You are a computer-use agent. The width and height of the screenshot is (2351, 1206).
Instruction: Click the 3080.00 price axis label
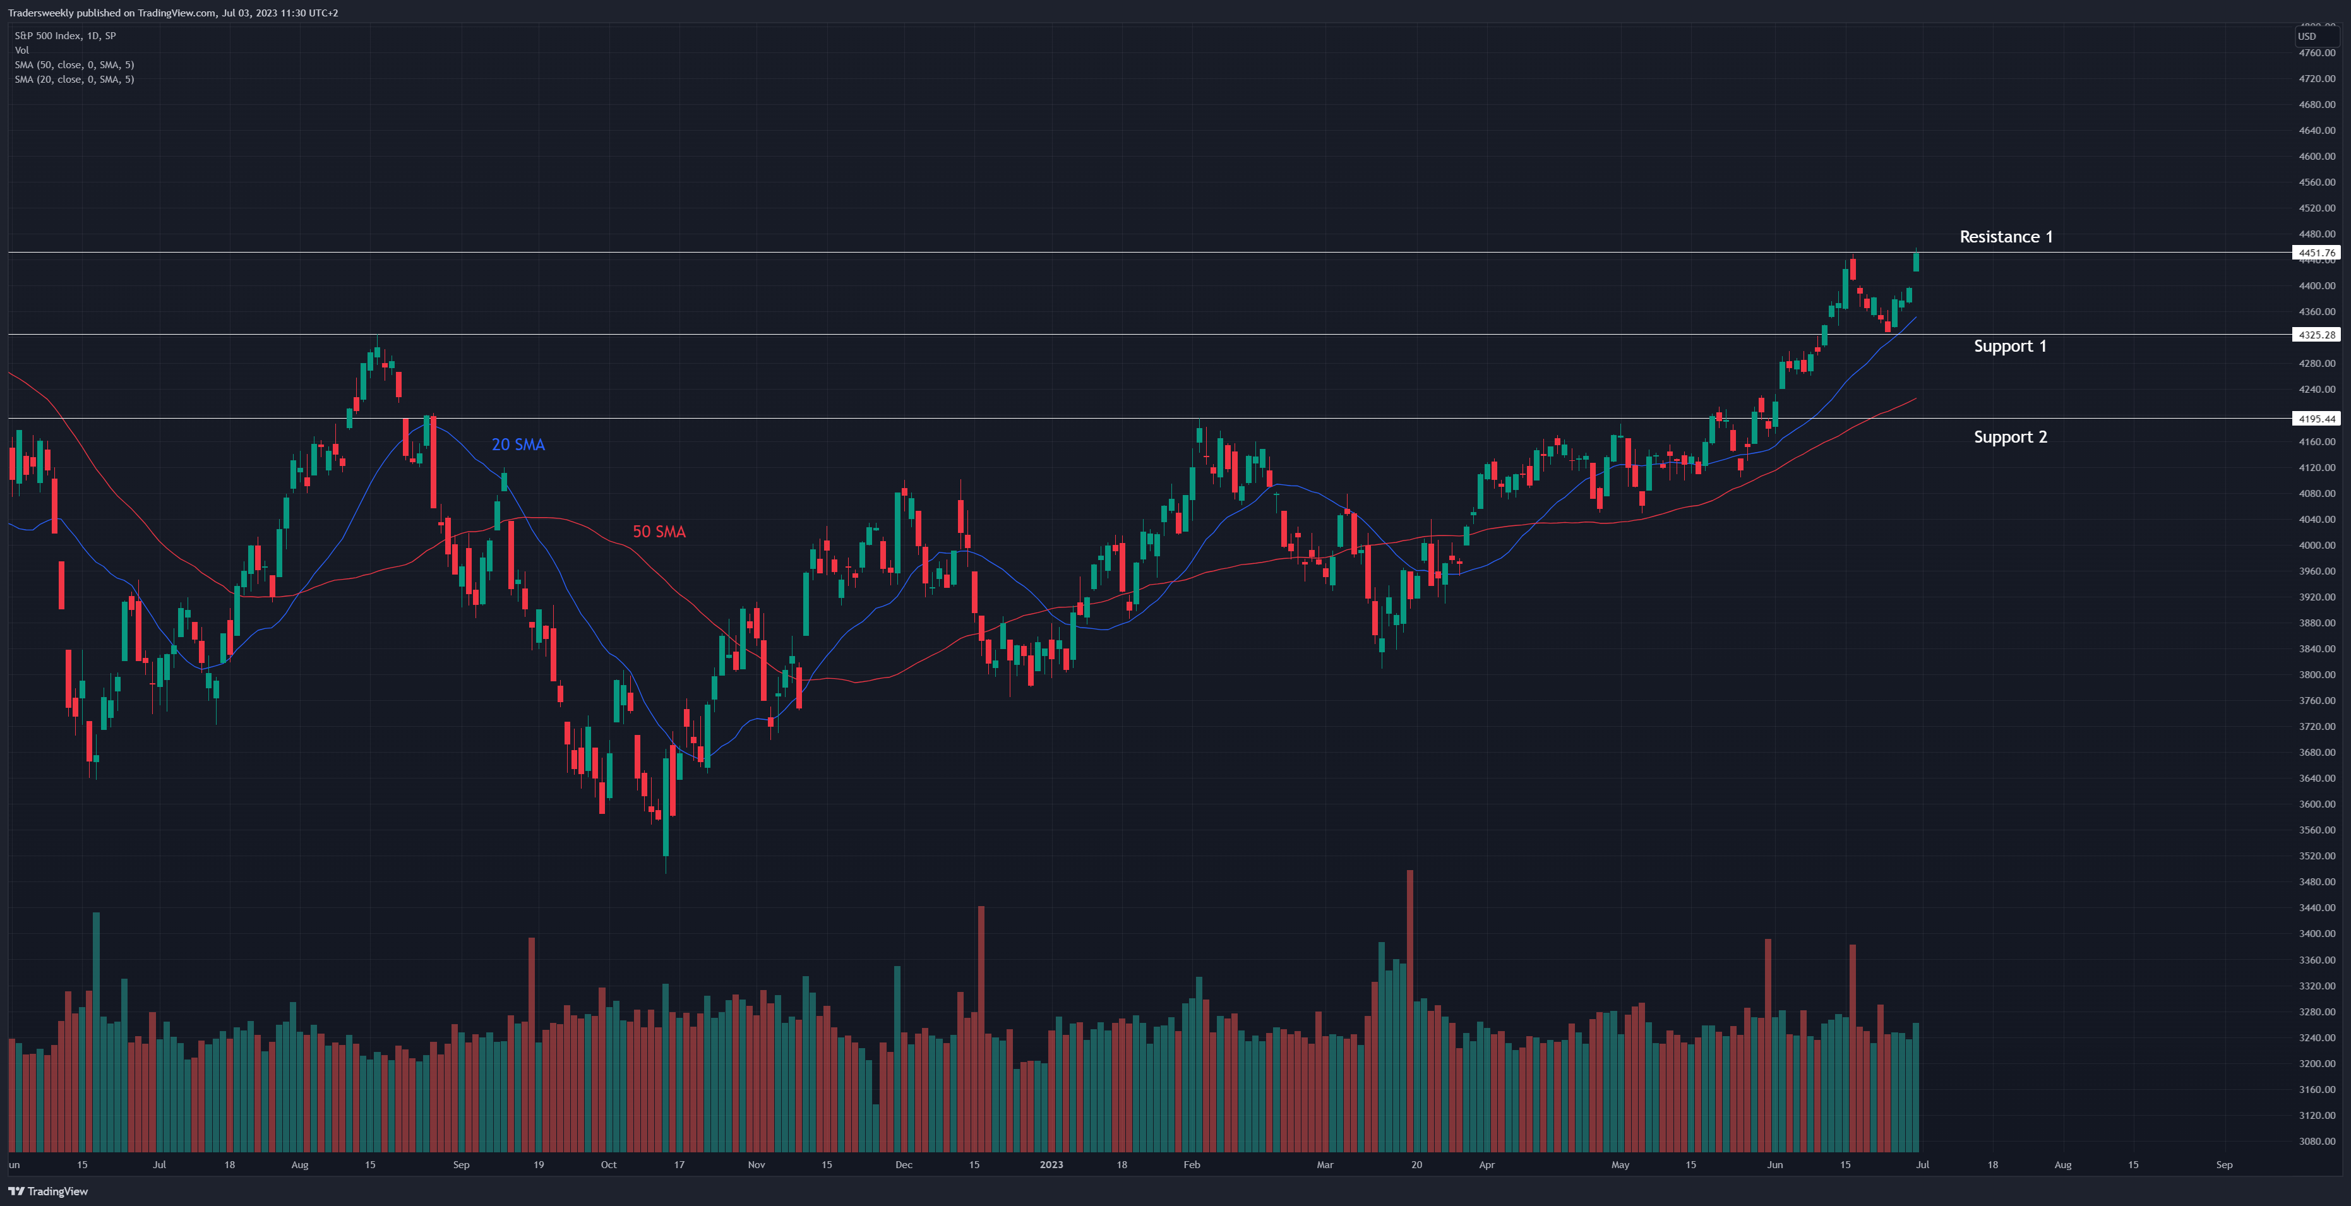2318,1141
